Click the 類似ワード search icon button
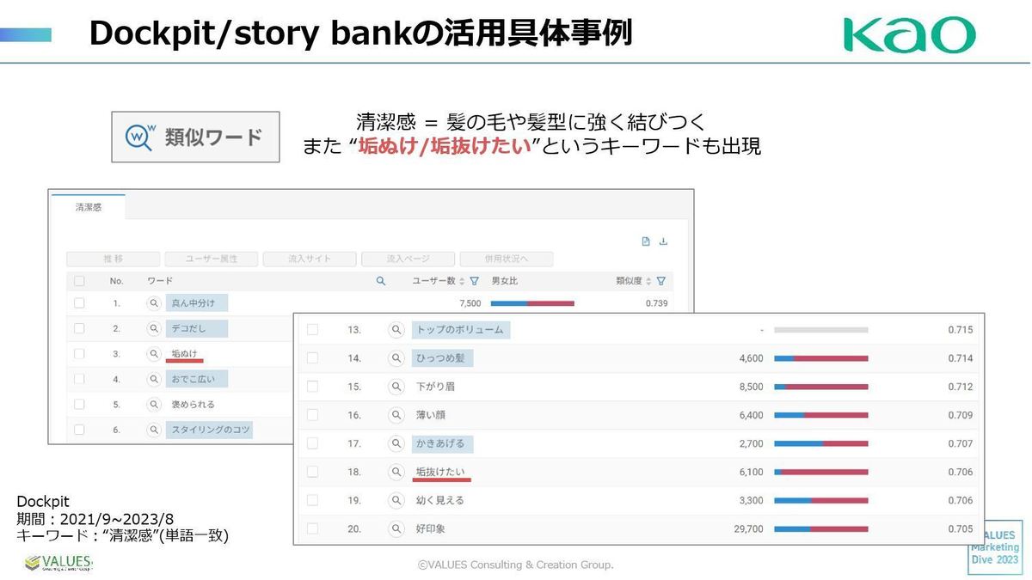Screen dimensions: 1032x580 coord(138,137)
